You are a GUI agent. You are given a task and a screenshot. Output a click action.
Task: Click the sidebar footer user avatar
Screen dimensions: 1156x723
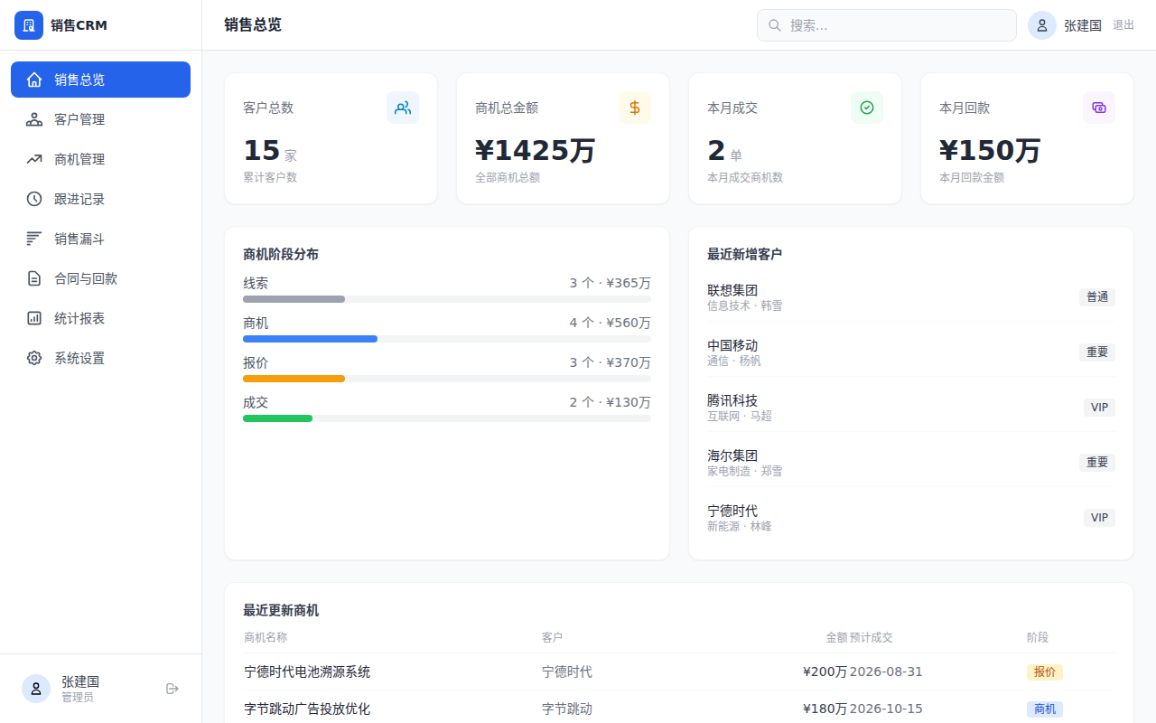pyautogui.click(x=36, y=689)
